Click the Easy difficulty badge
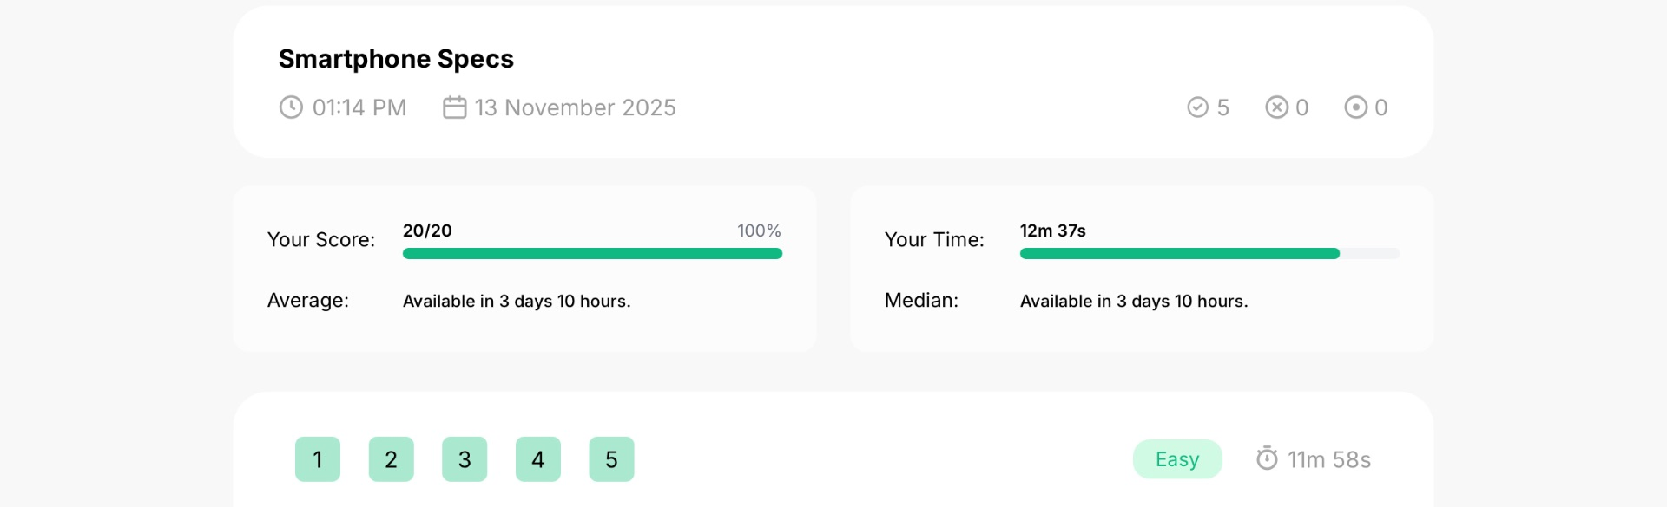This screenshot has height=507, width=1667. click(1177, 459)
